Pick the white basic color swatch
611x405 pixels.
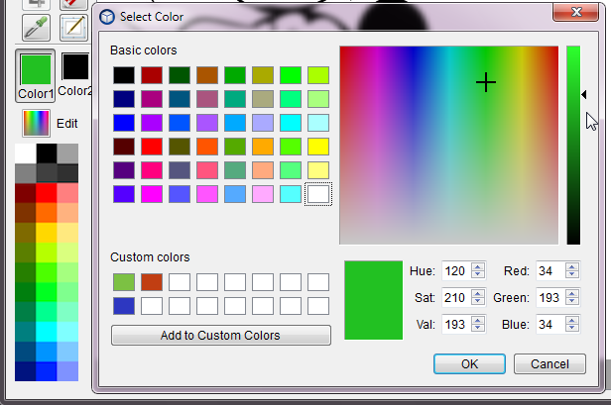pyautogui.click(x=318, y=194)
